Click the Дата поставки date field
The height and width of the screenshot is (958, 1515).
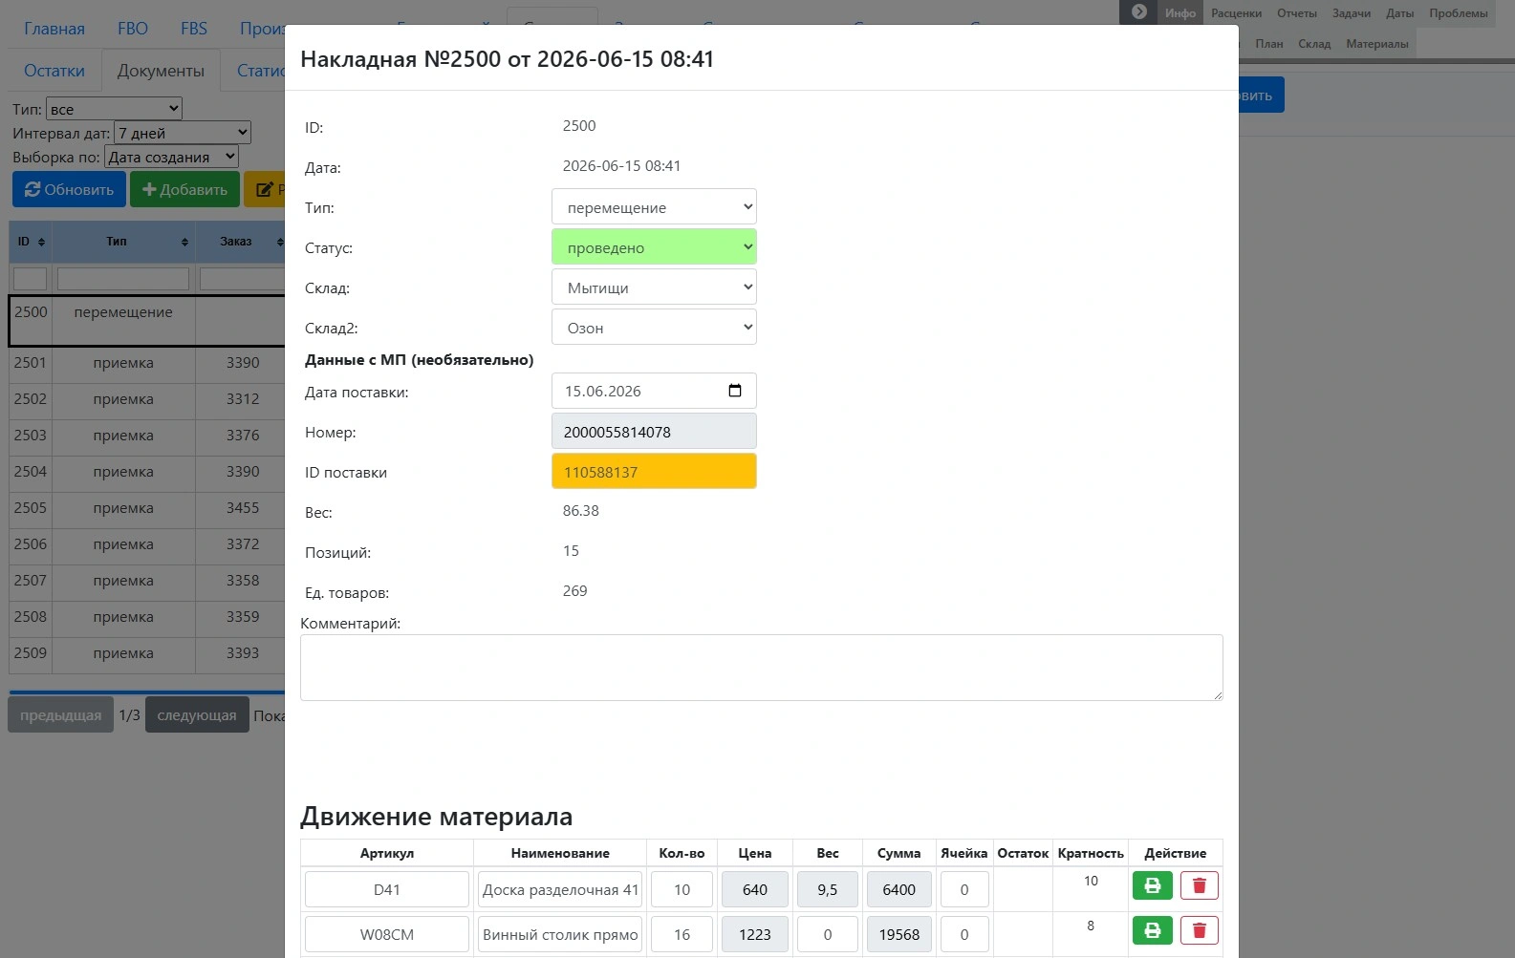point(654,391)
